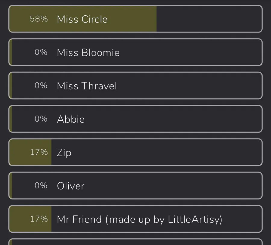Vote for Oliver
The width and height of the screenshot is (271, 245).
(x=135, y=186)
